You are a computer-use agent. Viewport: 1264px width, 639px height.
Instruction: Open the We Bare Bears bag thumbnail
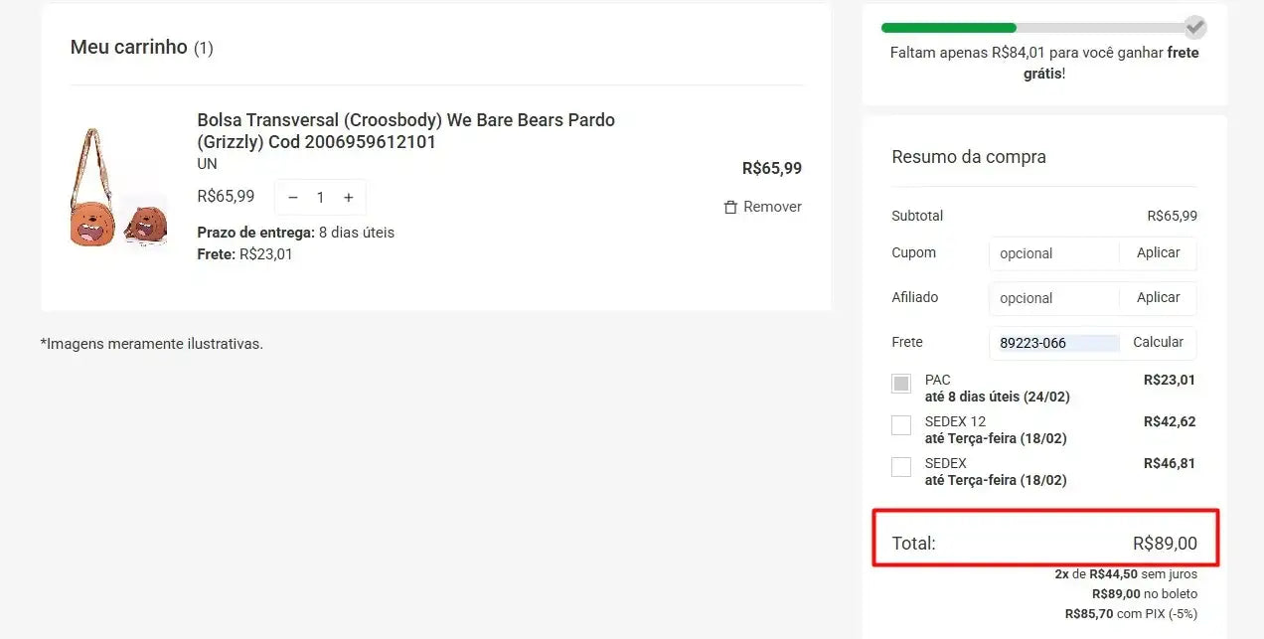point(118,188)
